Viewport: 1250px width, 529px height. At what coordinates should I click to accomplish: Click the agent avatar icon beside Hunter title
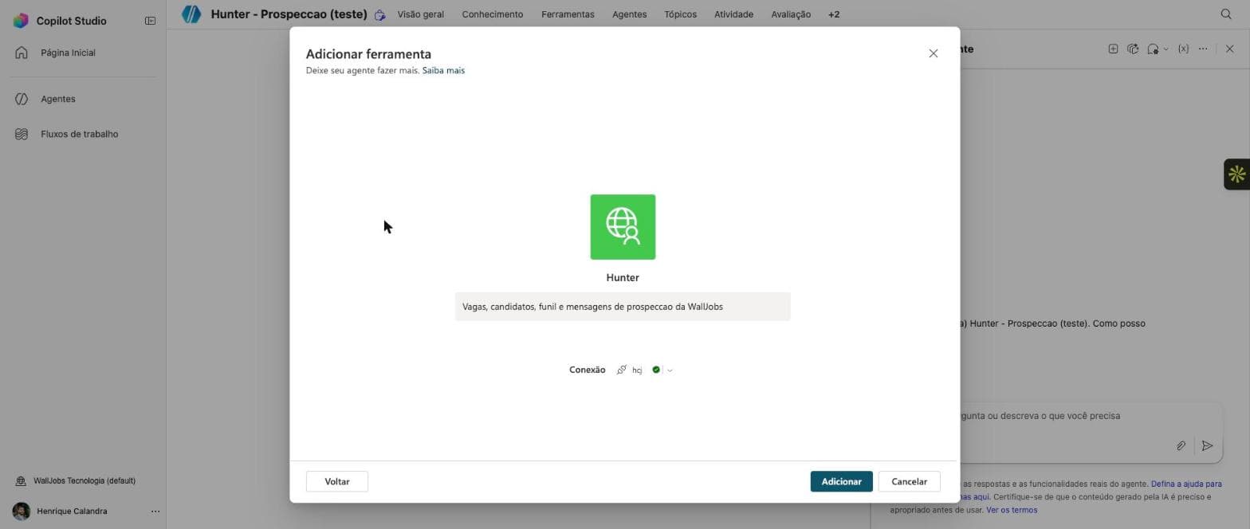[191, 14]
